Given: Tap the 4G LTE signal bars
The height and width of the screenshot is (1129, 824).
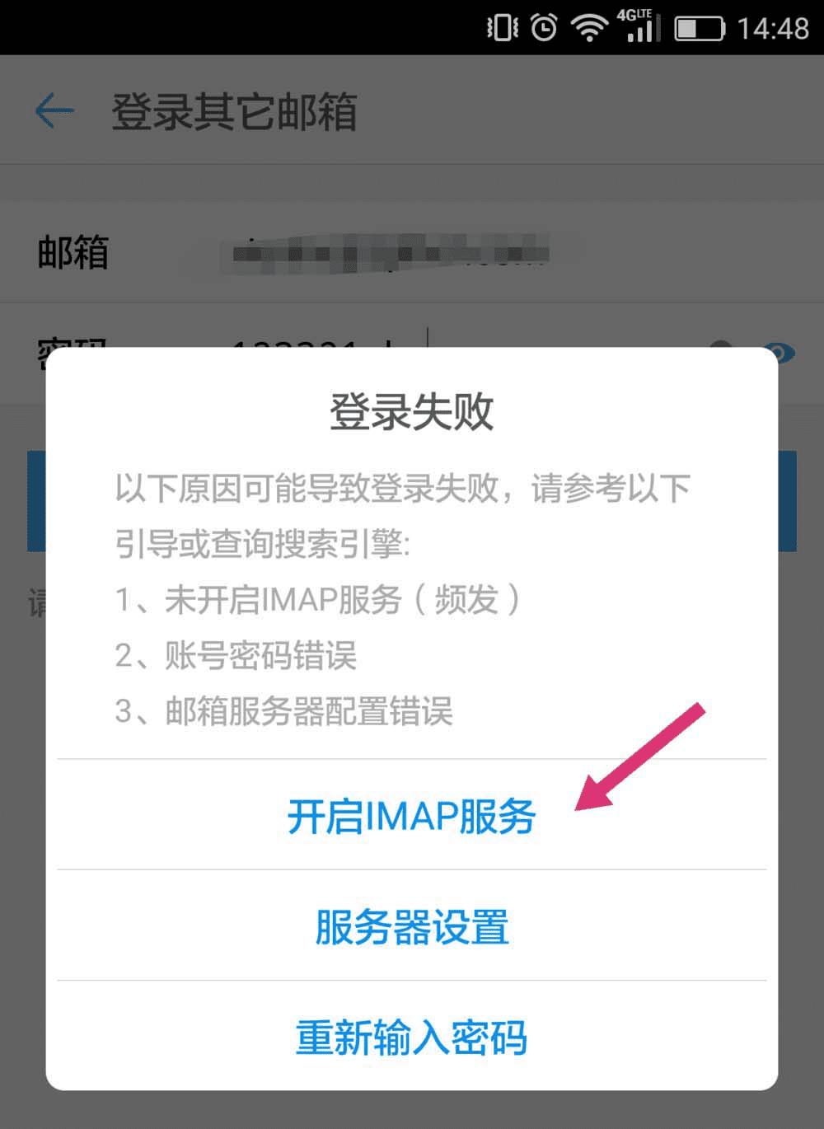Looking at the screenshot, I should click(x=639, y=26).
